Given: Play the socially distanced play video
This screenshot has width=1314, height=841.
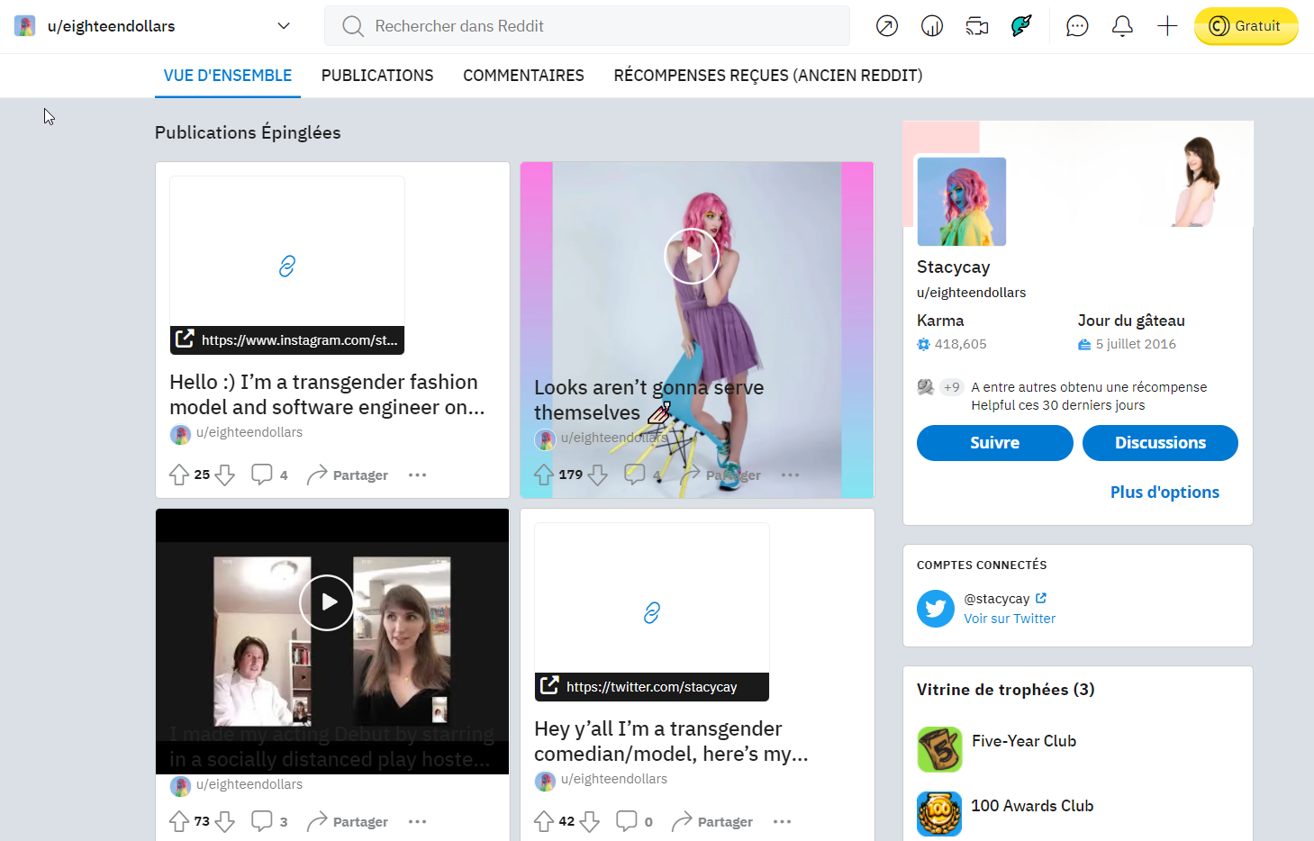Looking at the screenshot, I should pyautogui.click(x=327, y=602).
